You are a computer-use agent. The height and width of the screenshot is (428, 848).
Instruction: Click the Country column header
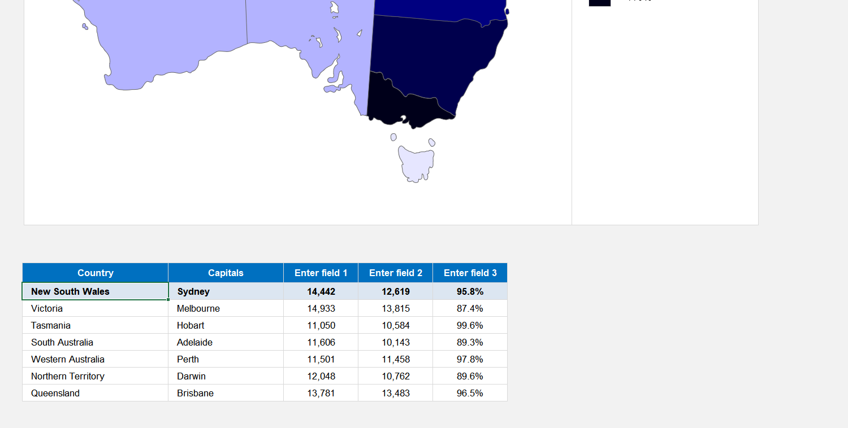pyautogui.click(x=95, y=272)
